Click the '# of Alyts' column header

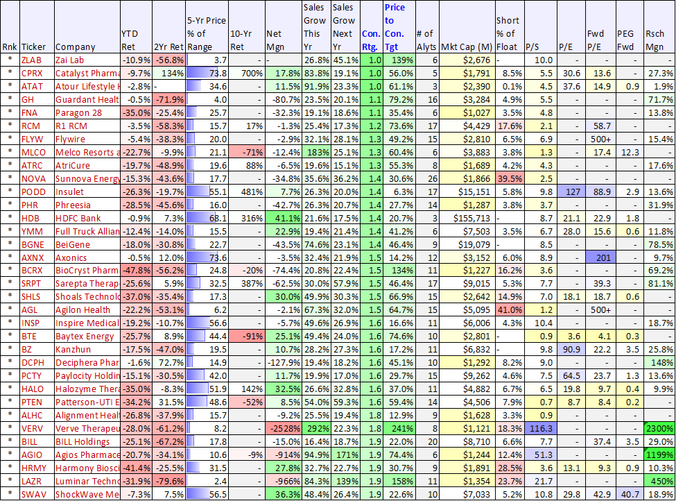tap(427, 27)
